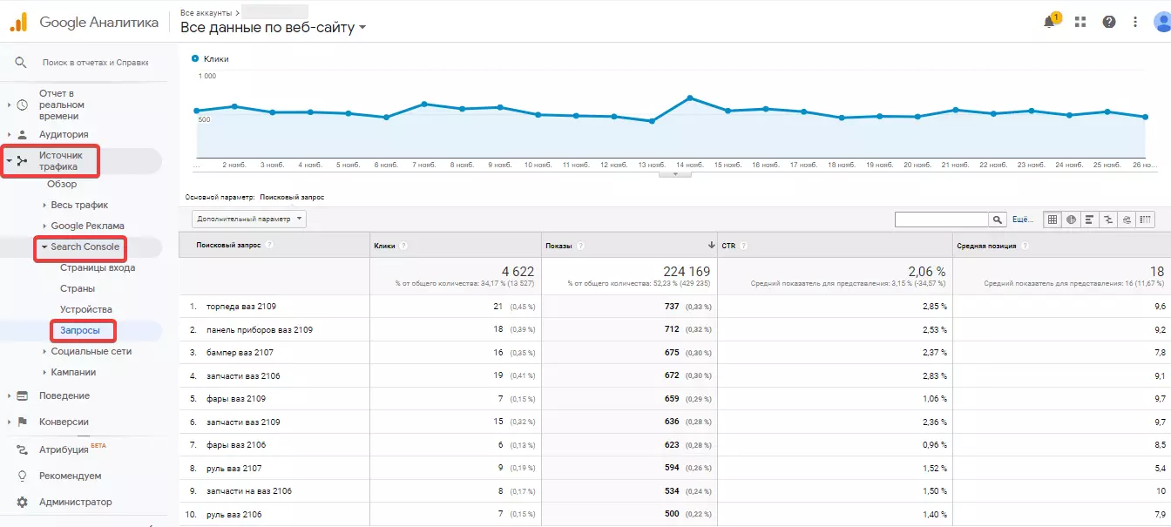Click the person icon for Аудитория
The height and width of the screenshot is (527, 1171).
(x=22, y=134)
